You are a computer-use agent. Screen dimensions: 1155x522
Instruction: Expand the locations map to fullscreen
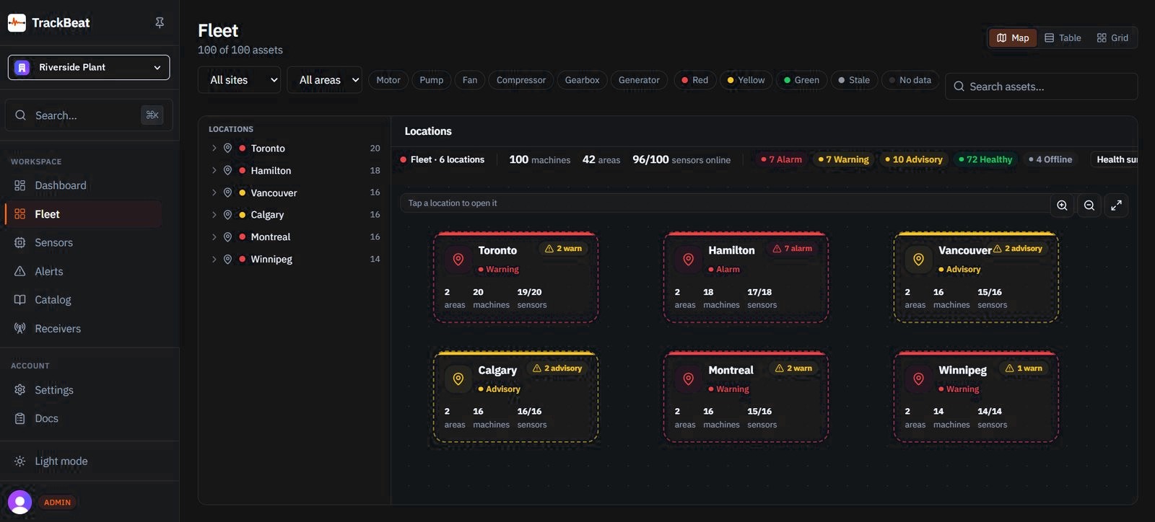point(1116,205)
